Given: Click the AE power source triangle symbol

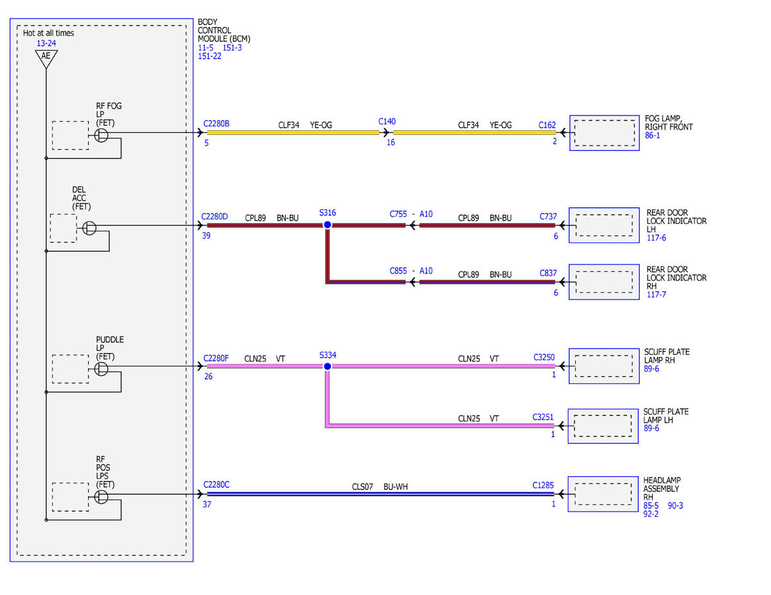Looking at the screenshot, I should click(x=46, y=58).
